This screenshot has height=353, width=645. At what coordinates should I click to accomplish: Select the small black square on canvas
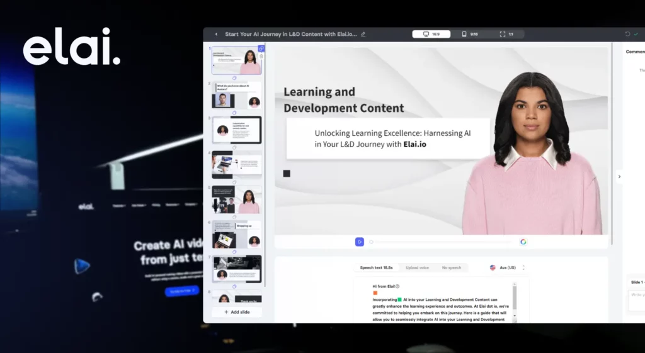(x=287, y=174)
